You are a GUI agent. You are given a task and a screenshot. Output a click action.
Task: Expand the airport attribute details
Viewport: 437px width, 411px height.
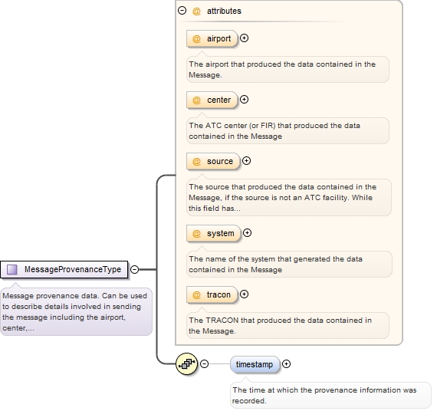(x=244, y=38)
